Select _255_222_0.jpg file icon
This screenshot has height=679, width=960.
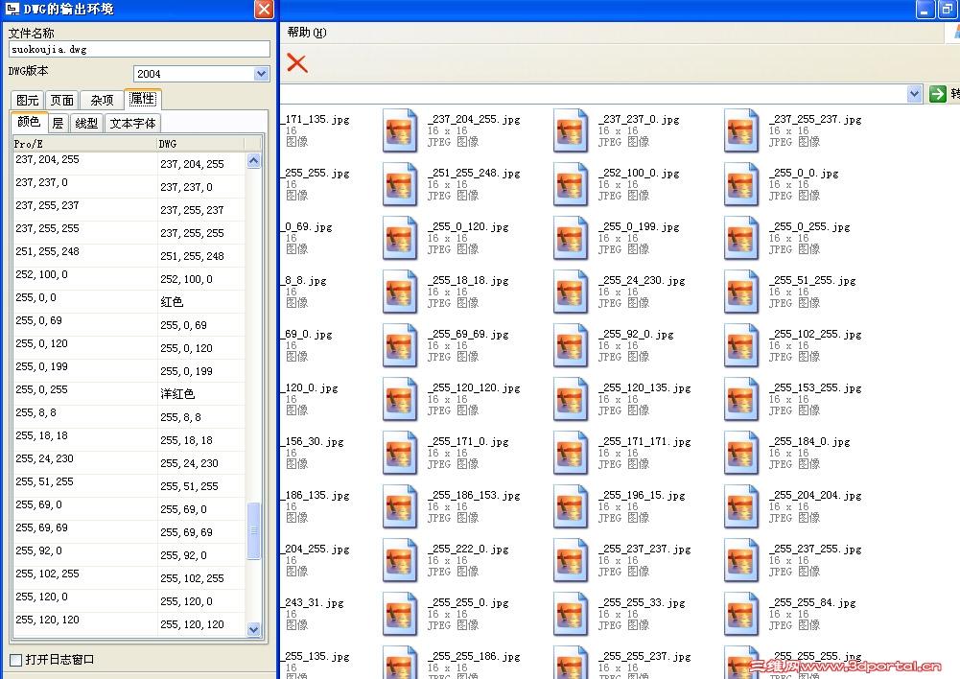click(400, 560)
